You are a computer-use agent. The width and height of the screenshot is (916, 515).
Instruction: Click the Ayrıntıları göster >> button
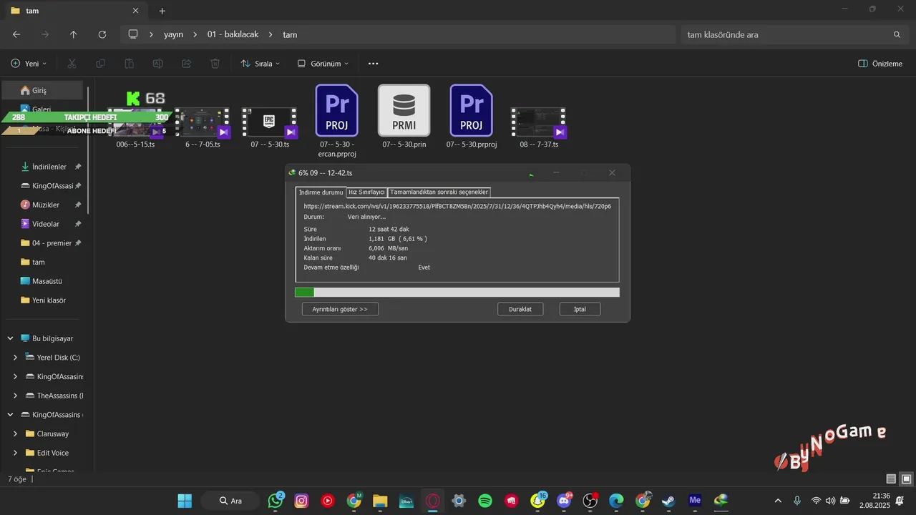tap(340, 309)
